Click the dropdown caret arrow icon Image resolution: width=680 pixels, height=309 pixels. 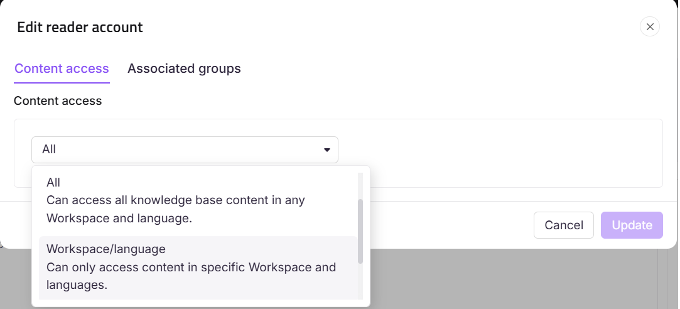click(327, 150)
